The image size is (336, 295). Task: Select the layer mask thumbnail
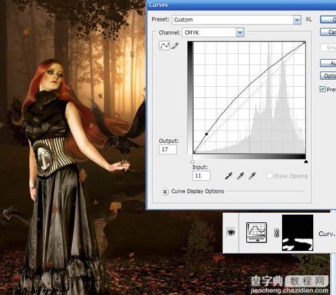click(x=298, y=233)
